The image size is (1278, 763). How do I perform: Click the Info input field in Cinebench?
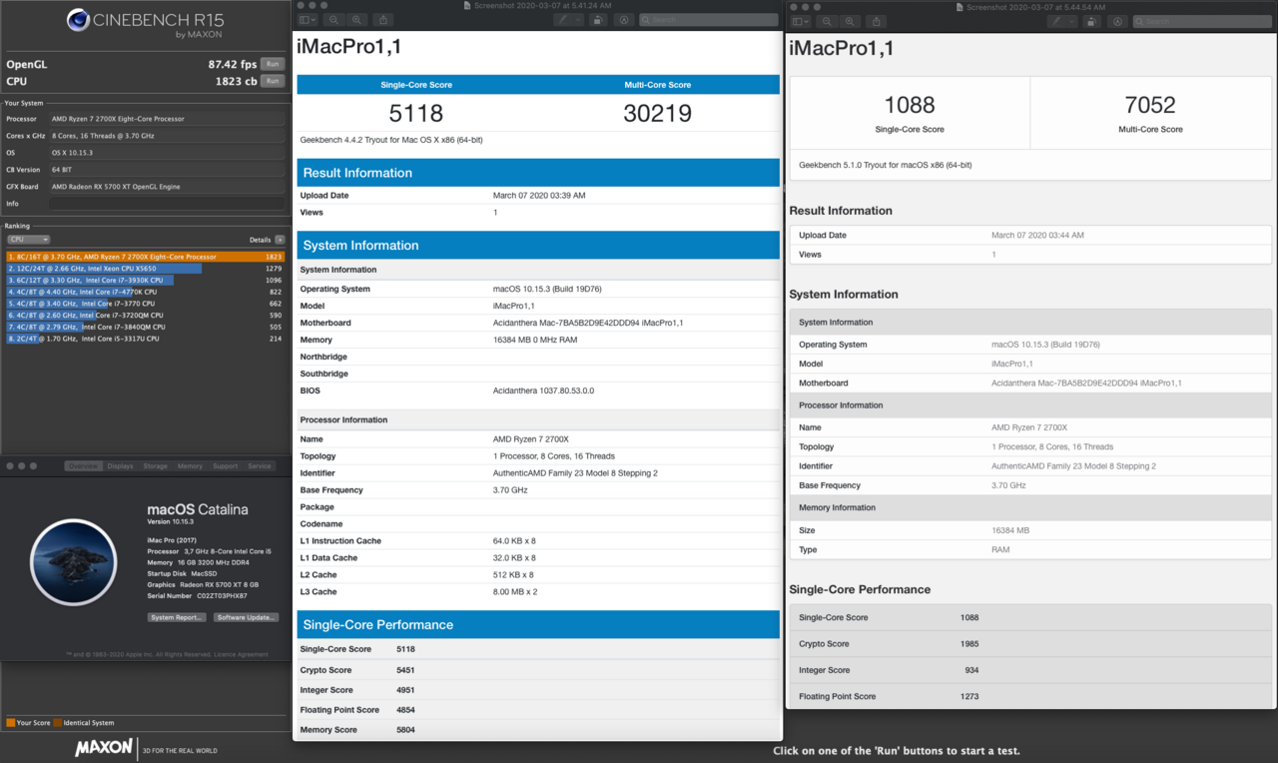coord(167,204)
